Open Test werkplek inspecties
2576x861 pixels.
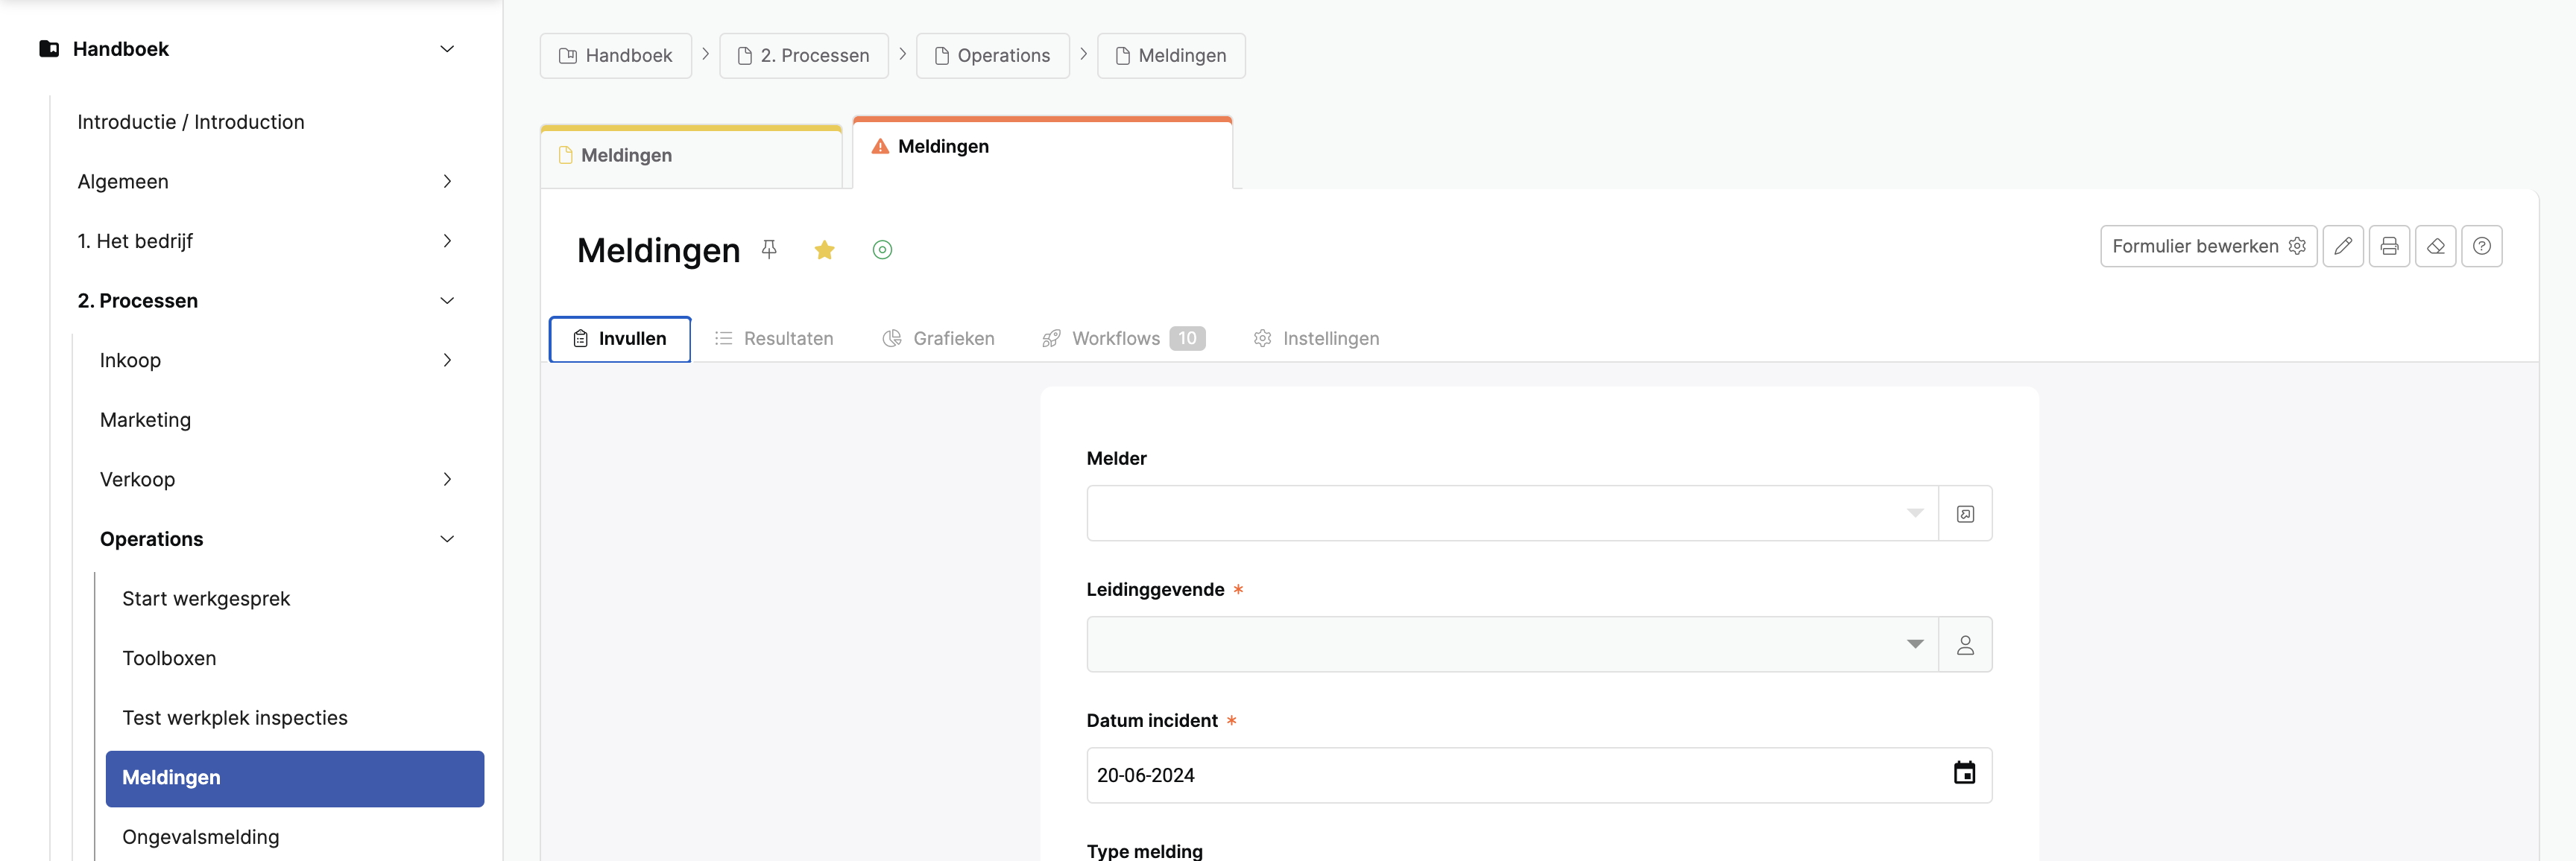pos(235,718)
